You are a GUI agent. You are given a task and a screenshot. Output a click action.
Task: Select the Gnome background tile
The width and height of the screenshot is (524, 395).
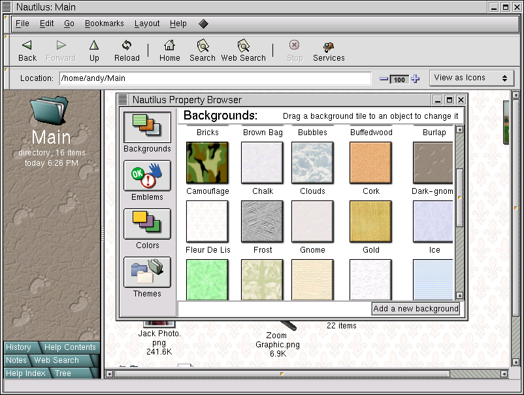coord(312,221)
